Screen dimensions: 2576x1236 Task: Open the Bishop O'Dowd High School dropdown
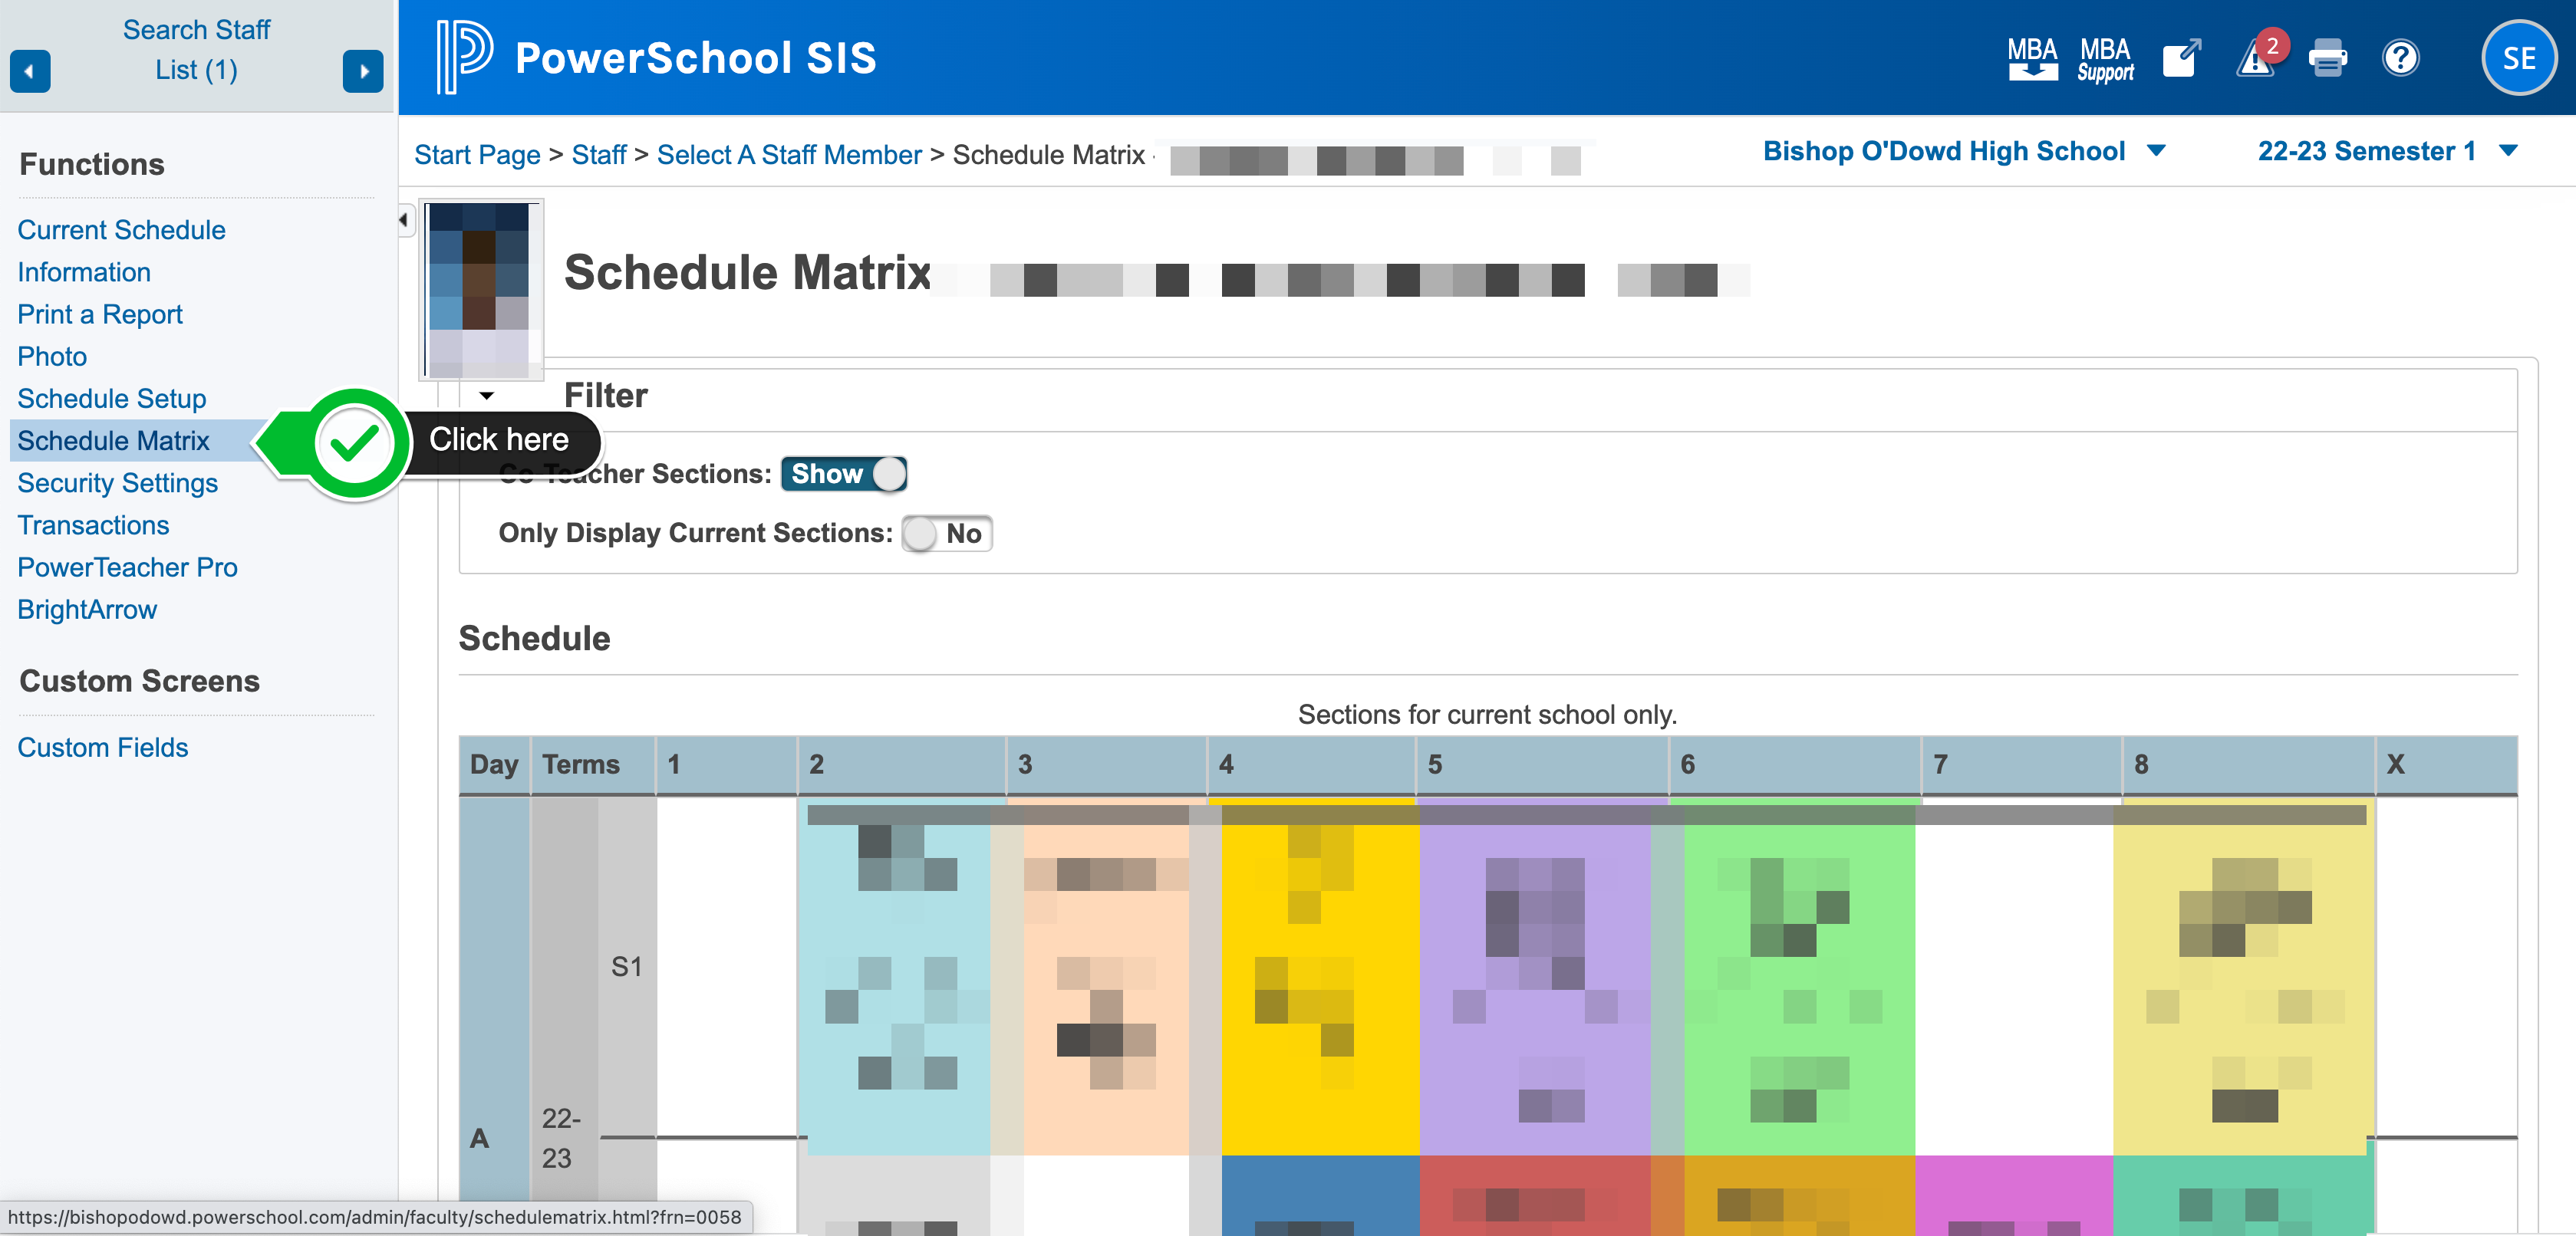[x=1964, y=151]
